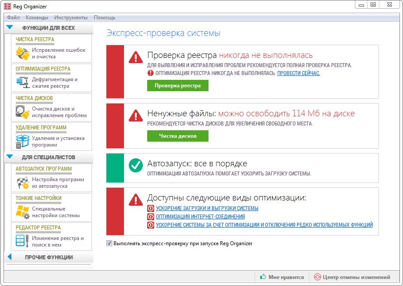This screenshot has height=286, width=403.
Task: Select the ОПТИМИЗАЦИЯ РЕЕСТРА heading
Action: (x=43, y=69)
